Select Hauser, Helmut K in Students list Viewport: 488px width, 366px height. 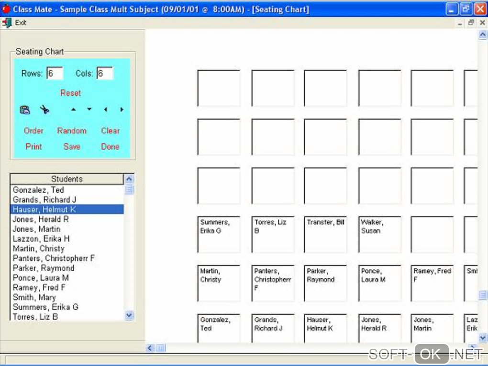click(x=67, y=209)
